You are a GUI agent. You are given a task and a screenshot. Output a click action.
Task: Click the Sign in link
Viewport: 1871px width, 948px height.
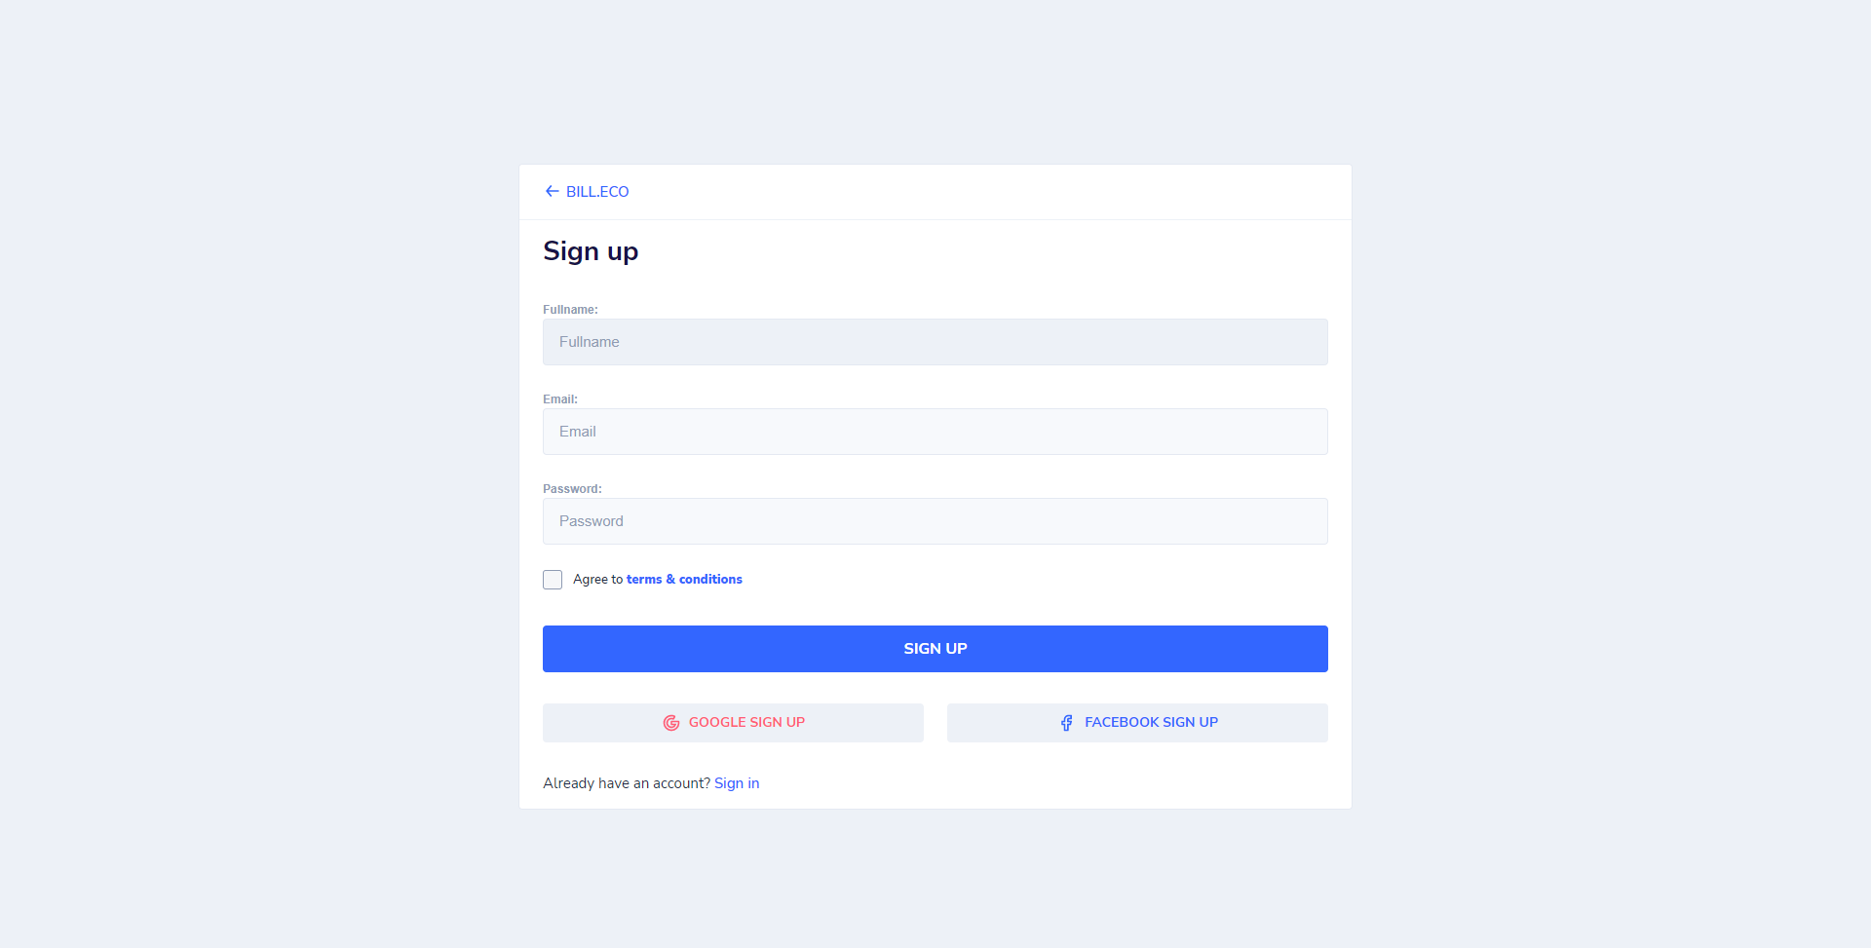736,782
